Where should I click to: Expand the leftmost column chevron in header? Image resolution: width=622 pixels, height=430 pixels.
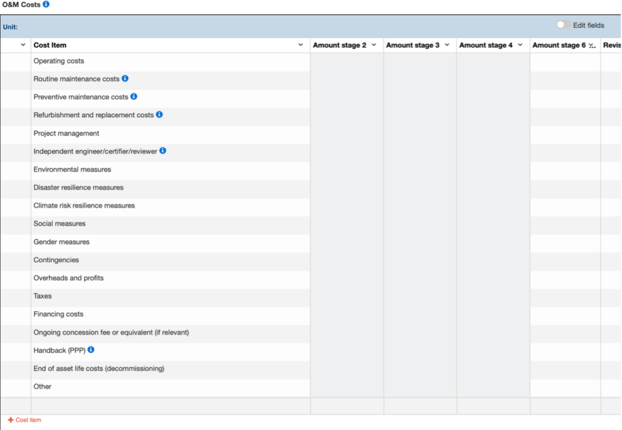[23, 45]
